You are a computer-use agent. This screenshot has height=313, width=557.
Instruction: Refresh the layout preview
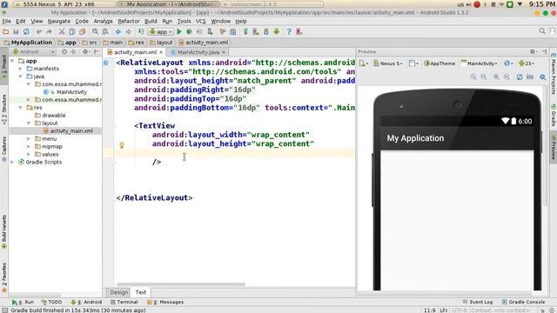click(520, 77)
